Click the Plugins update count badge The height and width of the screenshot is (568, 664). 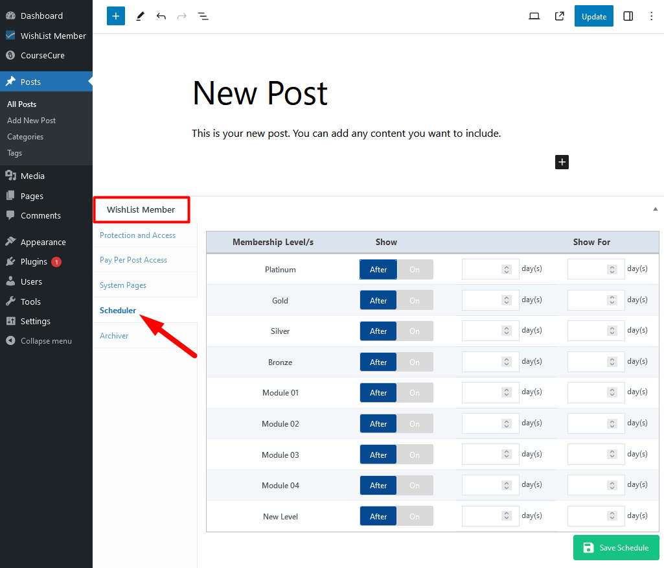point(56,262)
